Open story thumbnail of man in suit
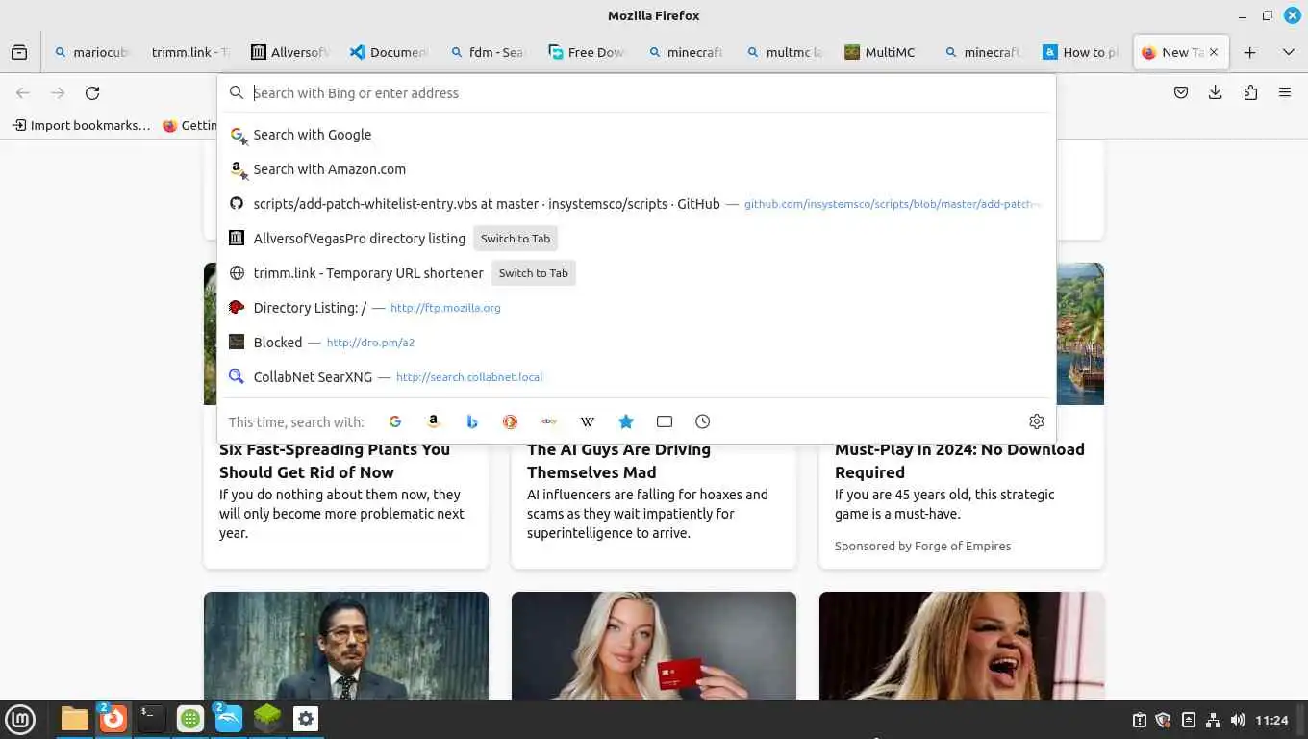 point(346,646)
